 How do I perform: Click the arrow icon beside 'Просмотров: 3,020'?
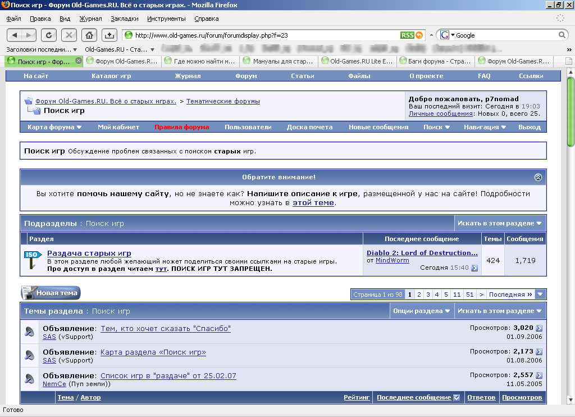tap(539, 328)
